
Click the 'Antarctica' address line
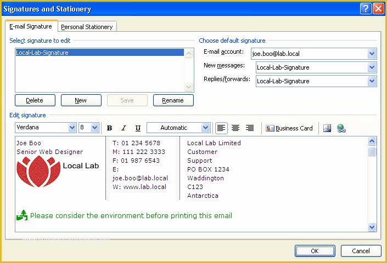click(203, 196)
